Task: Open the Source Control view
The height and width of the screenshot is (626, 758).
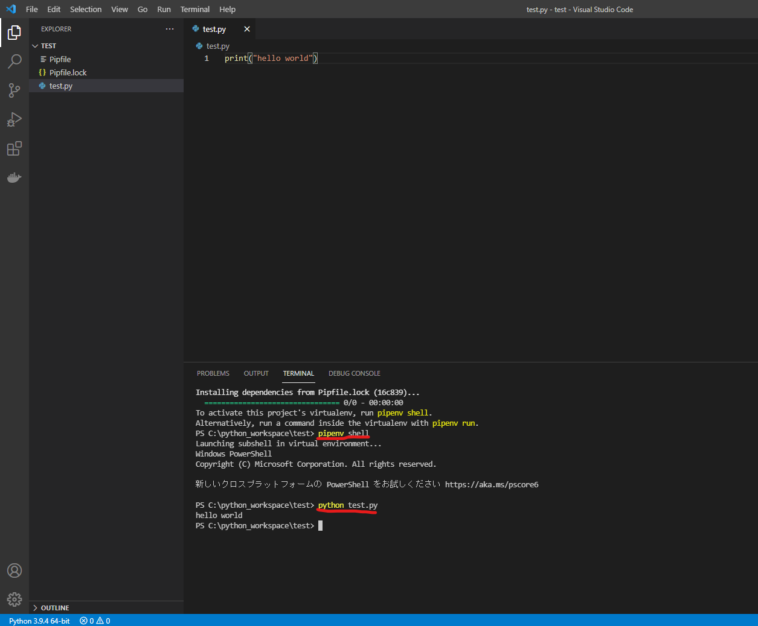Action: coord(14,90)
